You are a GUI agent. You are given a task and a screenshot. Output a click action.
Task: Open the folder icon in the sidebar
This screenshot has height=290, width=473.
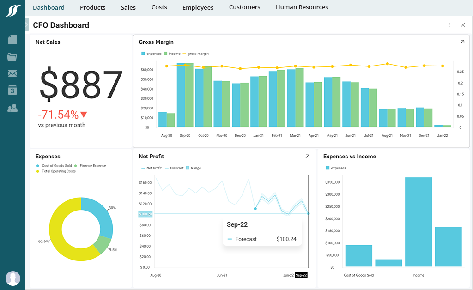click(x=12, y=56)
